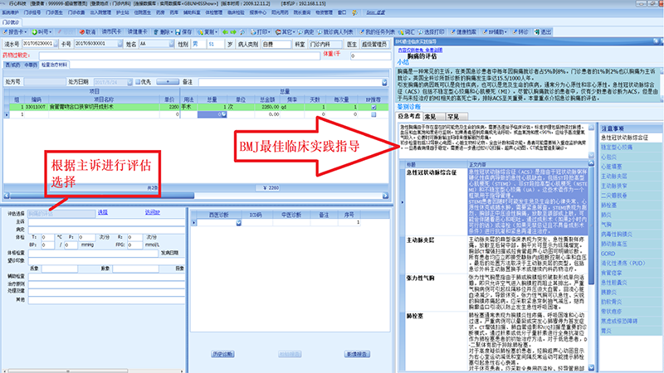664x373 pixels.
Task: Click the green right arrow next icon
Action: 233,32
